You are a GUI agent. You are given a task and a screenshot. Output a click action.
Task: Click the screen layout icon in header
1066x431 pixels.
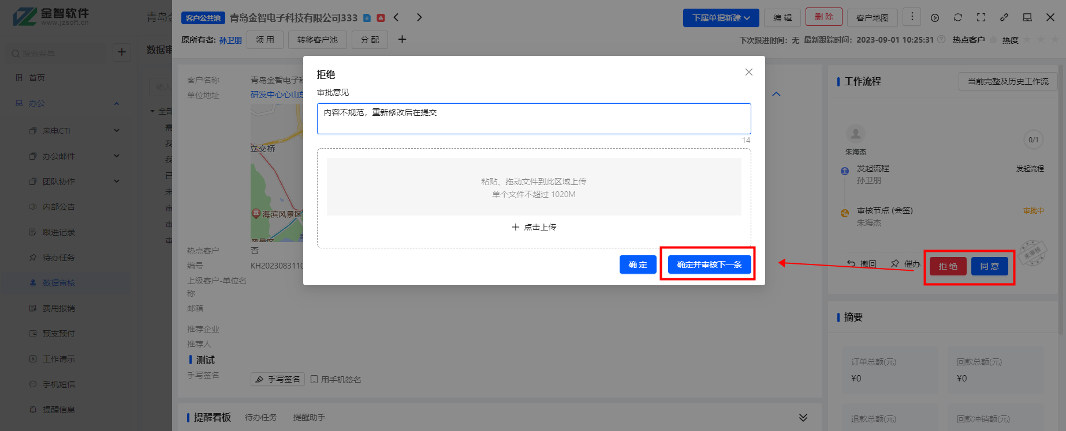1027,17
